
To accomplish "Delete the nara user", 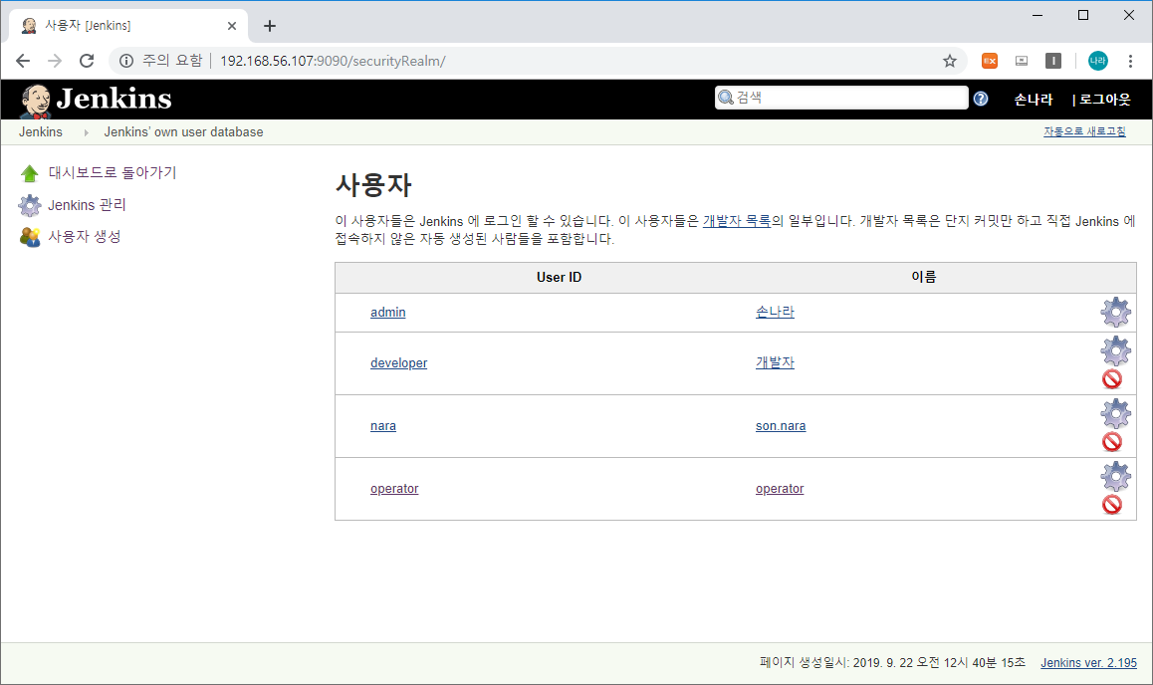I will click(x=1112, y=442).
